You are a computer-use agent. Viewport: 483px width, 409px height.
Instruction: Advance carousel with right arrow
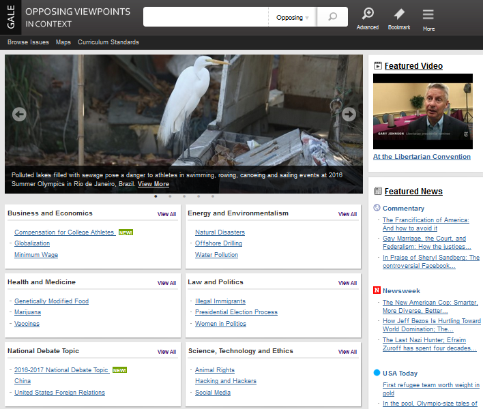349,114
